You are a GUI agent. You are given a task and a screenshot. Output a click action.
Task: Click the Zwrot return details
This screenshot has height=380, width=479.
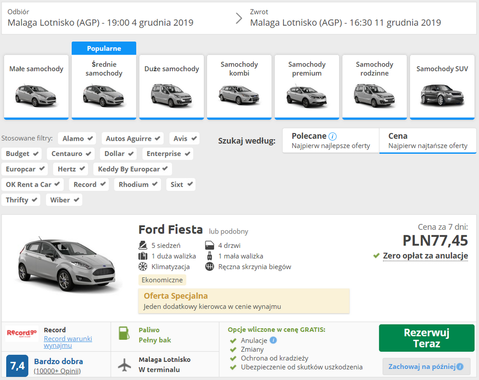(345, 18)
